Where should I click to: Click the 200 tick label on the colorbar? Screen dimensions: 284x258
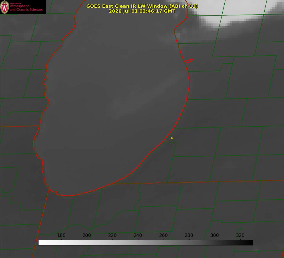(87, 235)
